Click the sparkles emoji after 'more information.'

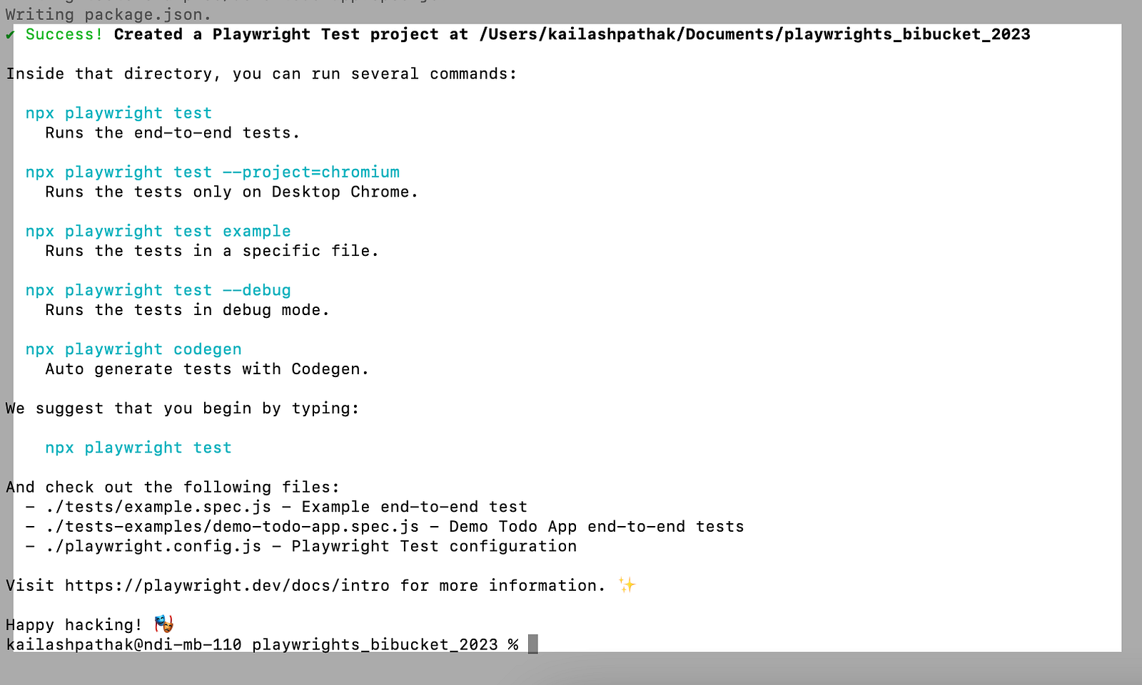pyautogui.click(x=627, y=585)
